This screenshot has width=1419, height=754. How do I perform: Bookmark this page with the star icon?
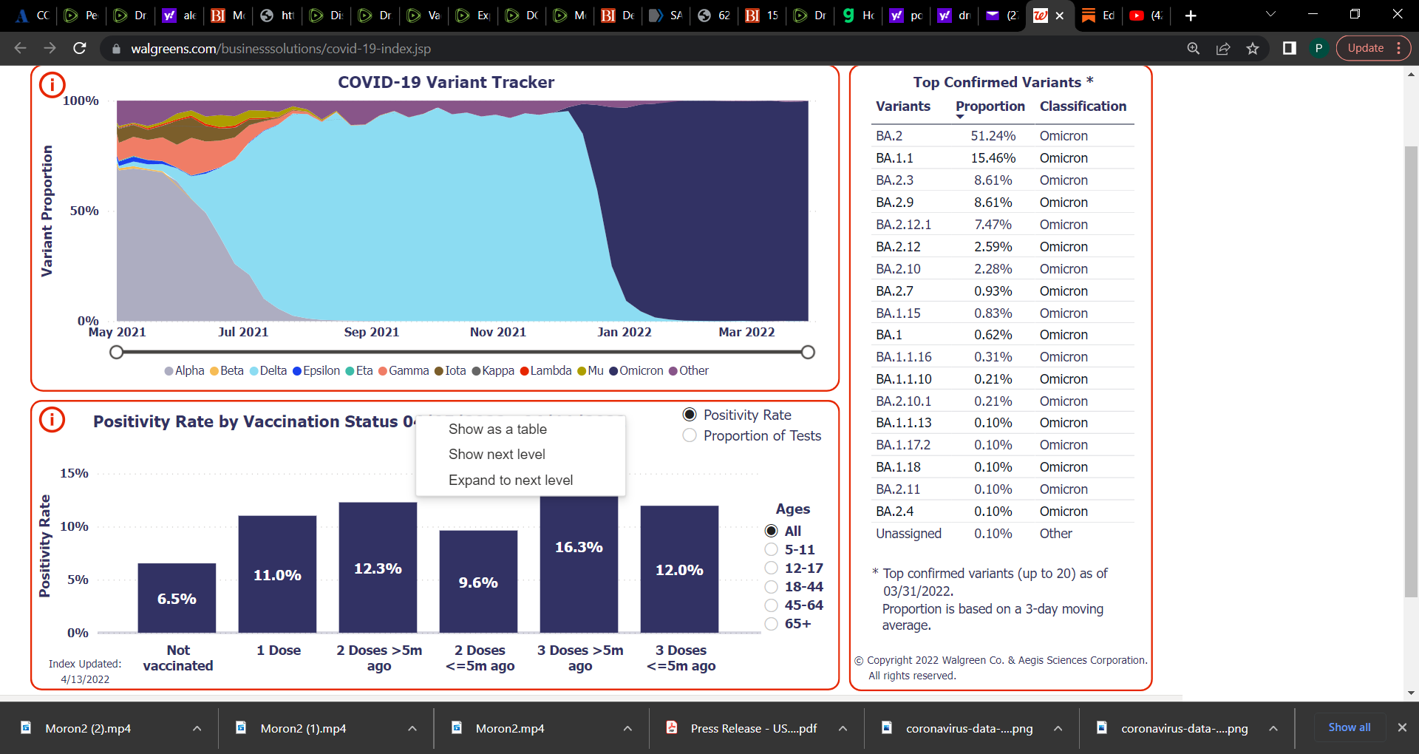[1253, 48]
